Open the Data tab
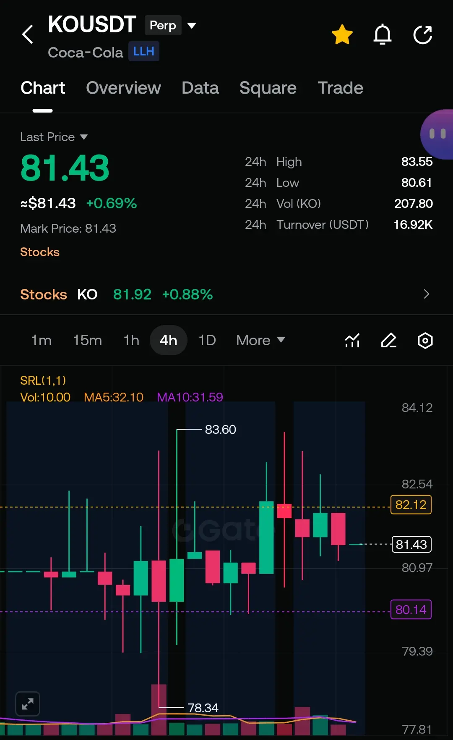453x740 pixels. [x=200, y=88]
